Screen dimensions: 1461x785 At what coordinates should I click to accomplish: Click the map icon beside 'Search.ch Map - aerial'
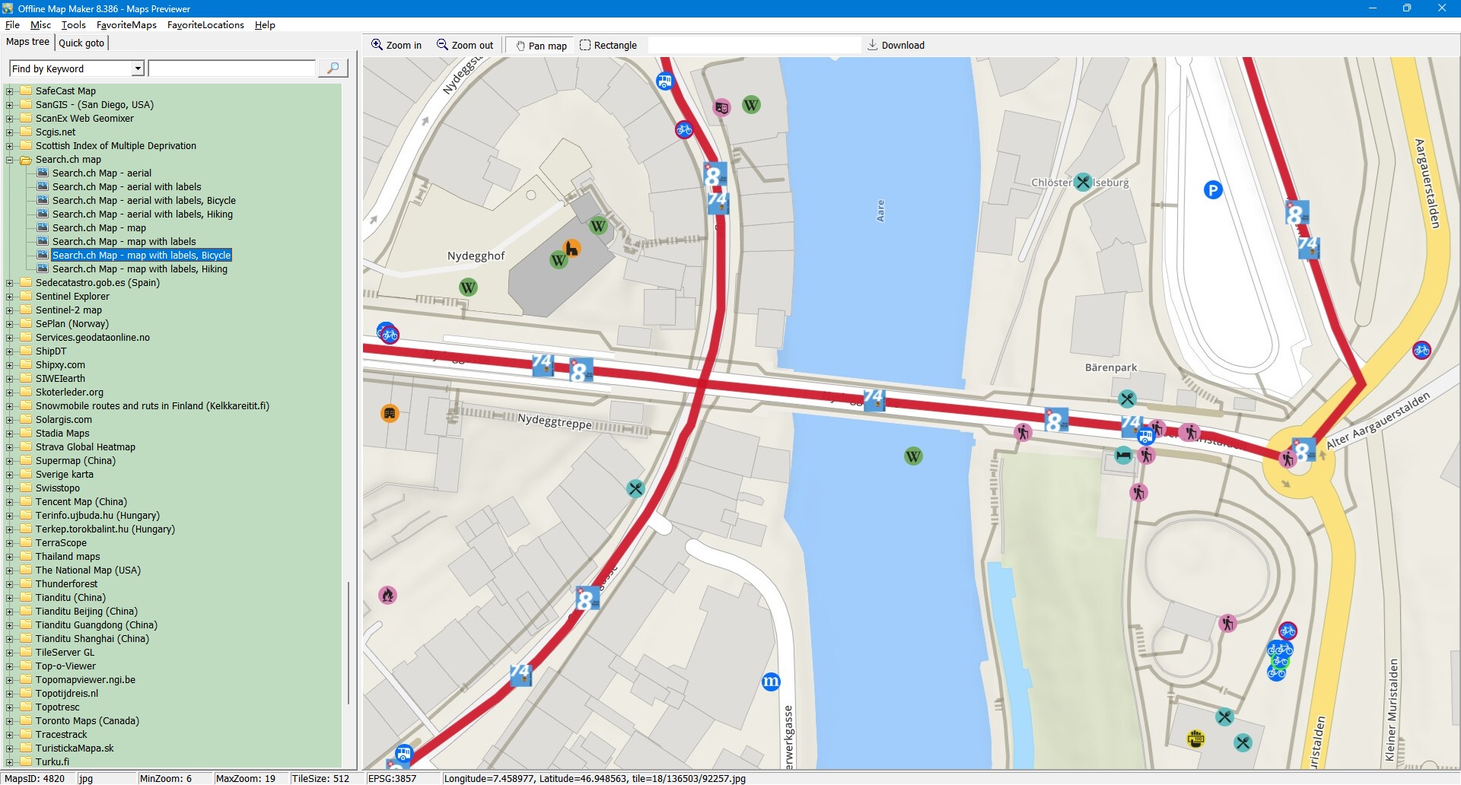click(x=43, y=173)
